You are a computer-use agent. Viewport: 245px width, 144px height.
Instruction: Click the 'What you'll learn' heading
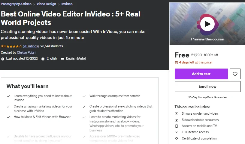(x=28, y=86)
